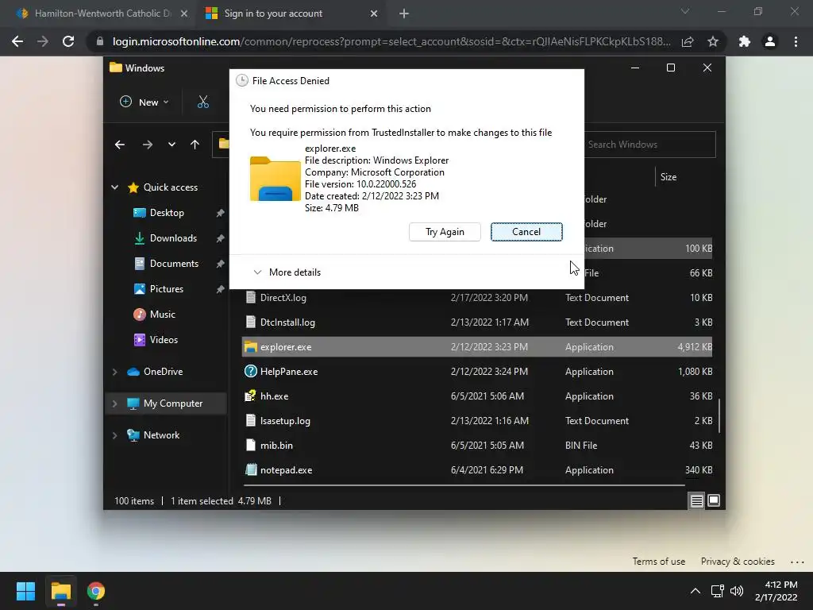
Task: Click Cancel in File Access Denied dialog
Action: (526, 232)
